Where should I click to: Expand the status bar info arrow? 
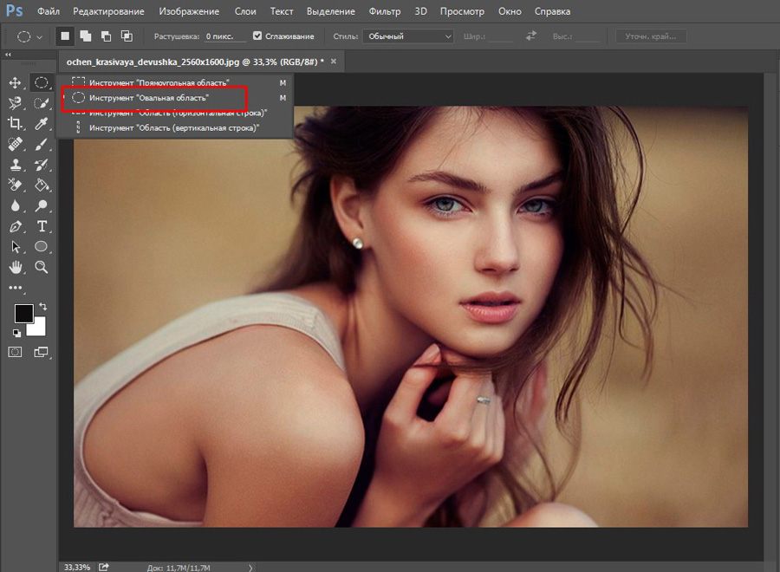(x=251, y=567)
